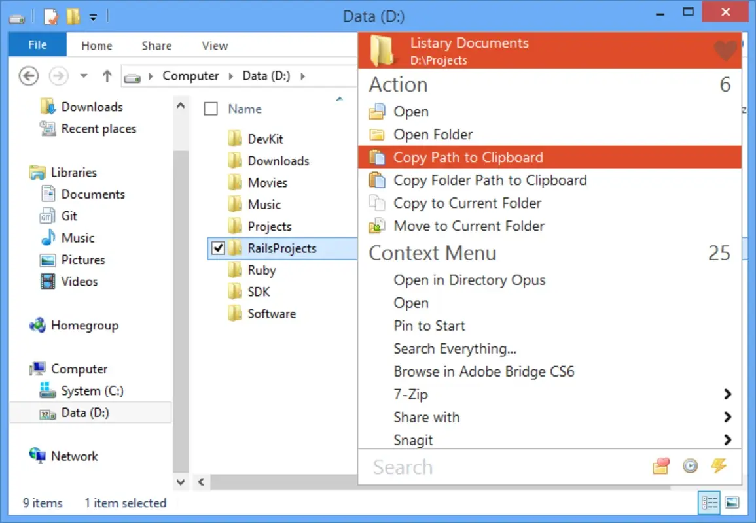This screenshot has height=523, width=756.
Task: Switch to large thumbnails view in status bar
Action: point(731,503)
